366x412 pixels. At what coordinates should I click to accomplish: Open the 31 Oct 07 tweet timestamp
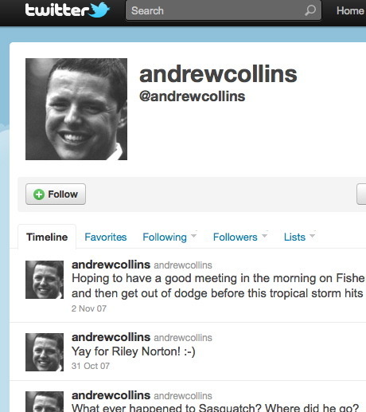pos(91,366)
